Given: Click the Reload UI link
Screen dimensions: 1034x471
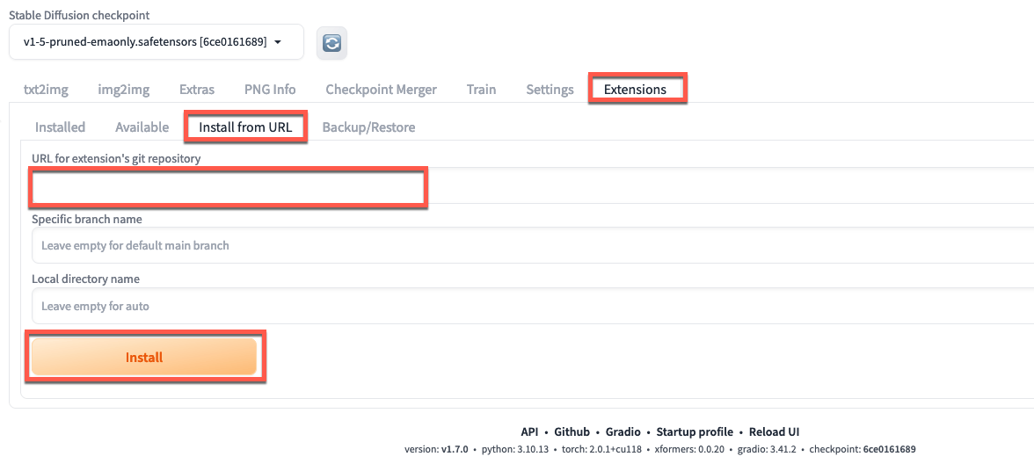Looking at the screenshot, I should click(x=774, y=432).
